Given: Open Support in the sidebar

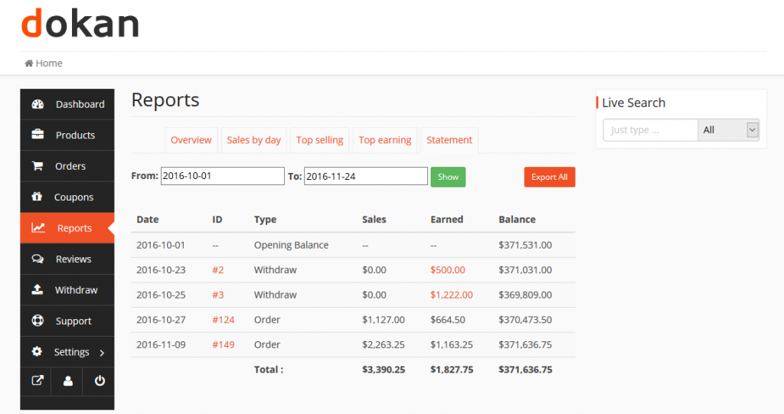Looking at the screenshot, I should 67,321.
